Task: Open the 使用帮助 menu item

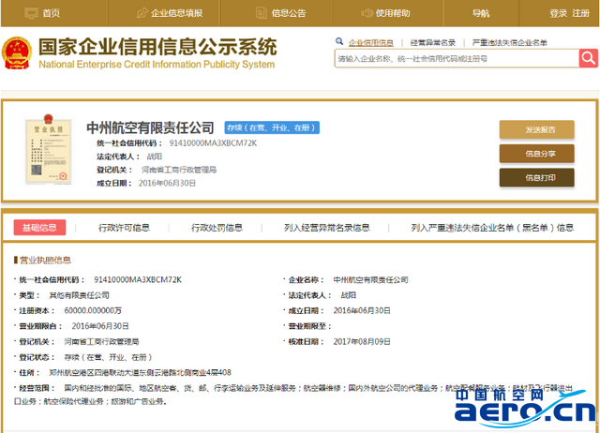Action: tap(393, 13)
